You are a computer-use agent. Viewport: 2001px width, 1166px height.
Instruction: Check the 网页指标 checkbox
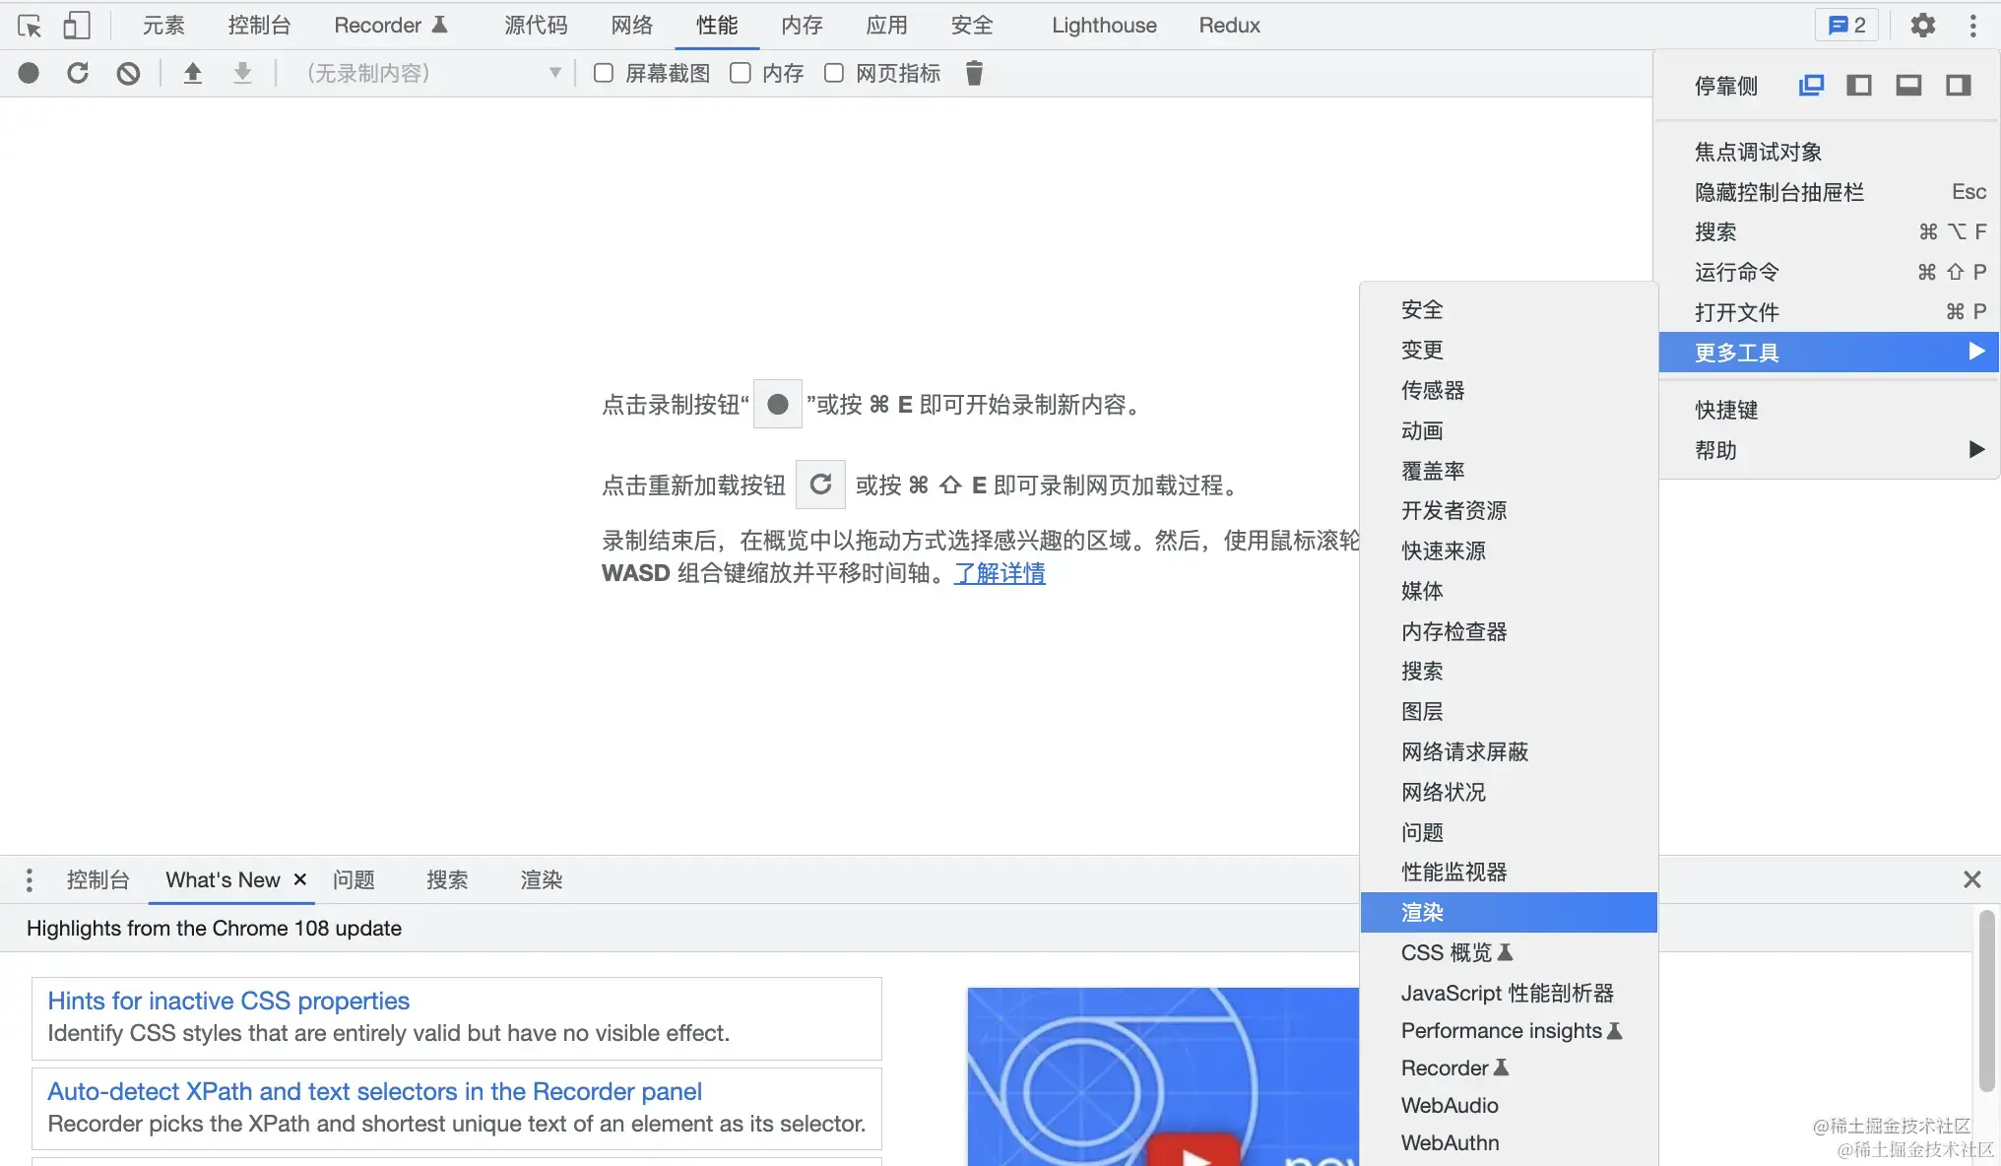[834, 72]
